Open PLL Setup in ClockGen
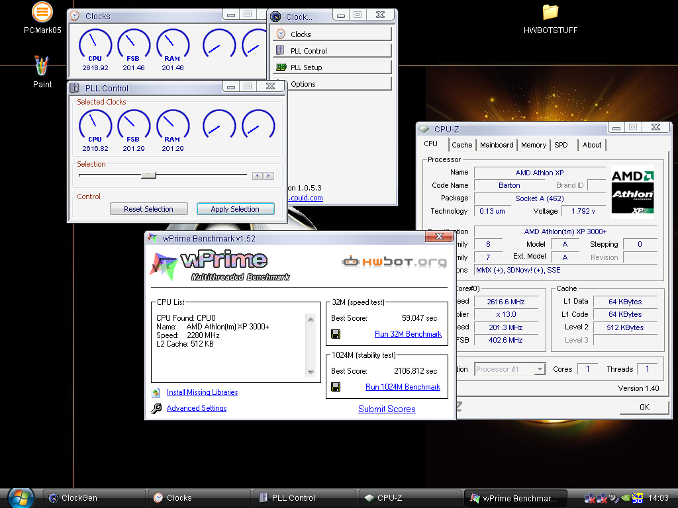This screenshot has height=508, width=678. pyautogui.click(x=332, y=67)
